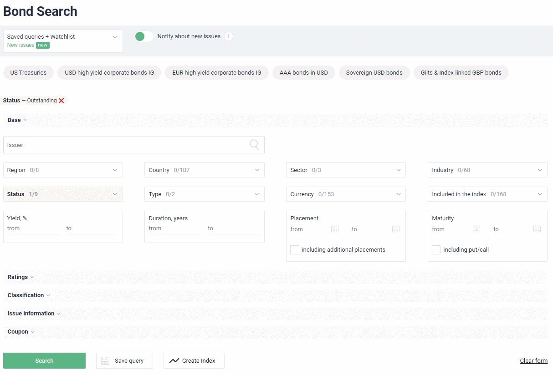
Task: Click the Save query button
Action: click(124, 360)
